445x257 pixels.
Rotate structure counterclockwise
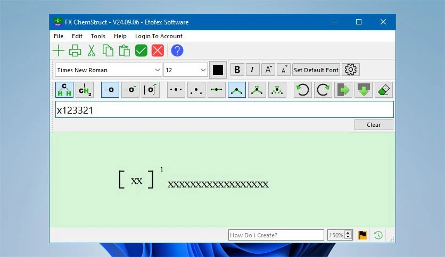pyautogui.click(x=302, y=90)
